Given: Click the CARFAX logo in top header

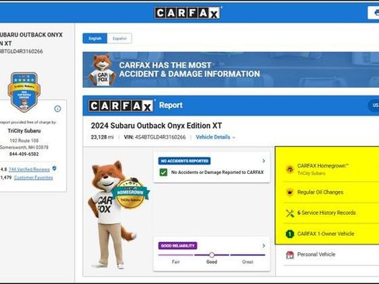Looking at the screenshot, I should coord(187,12).
